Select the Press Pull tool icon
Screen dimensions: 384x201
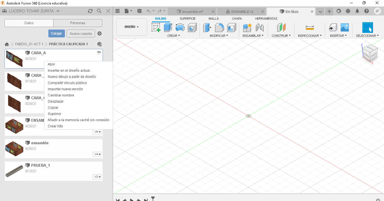[x=207, y=28]
